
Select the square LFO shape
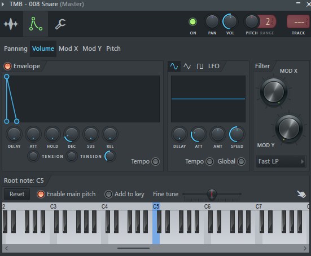[200, 66]
